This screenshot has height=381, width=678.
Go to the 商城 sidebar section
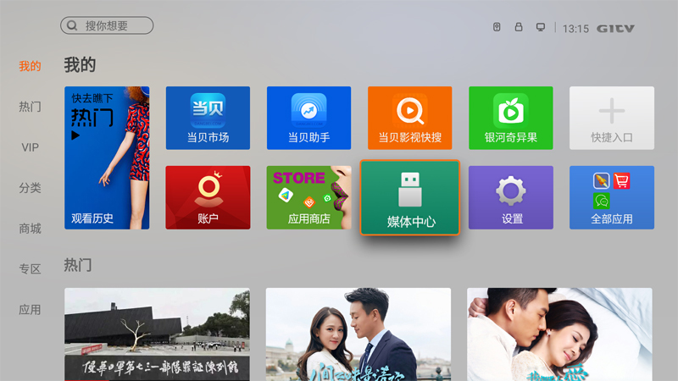(30, 229)
